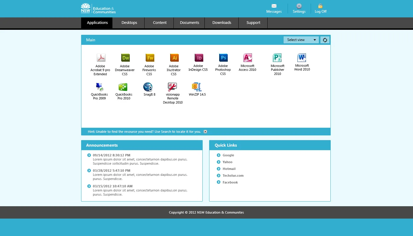The image size is (413, 236).
Task: Open the Yahoo quick link
Action: click(227, 162)
